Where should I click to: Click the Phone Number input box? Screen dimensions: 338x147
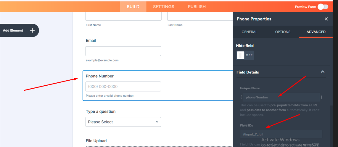click(x=123, y=87)
